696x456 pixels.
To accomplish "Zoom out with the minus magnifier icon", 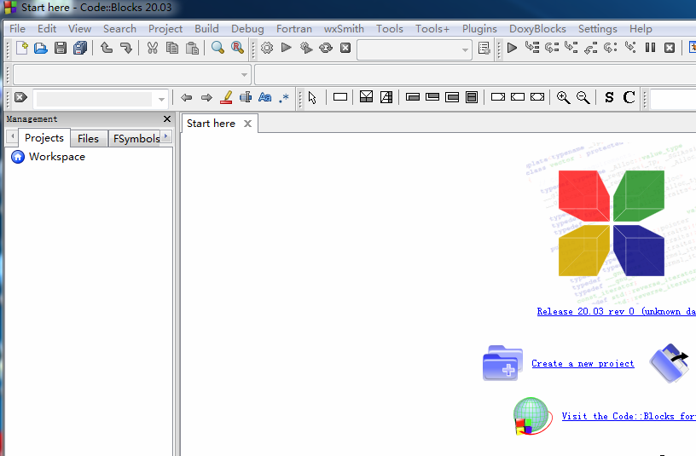I will pyautogui.click(x=583, y=97).
